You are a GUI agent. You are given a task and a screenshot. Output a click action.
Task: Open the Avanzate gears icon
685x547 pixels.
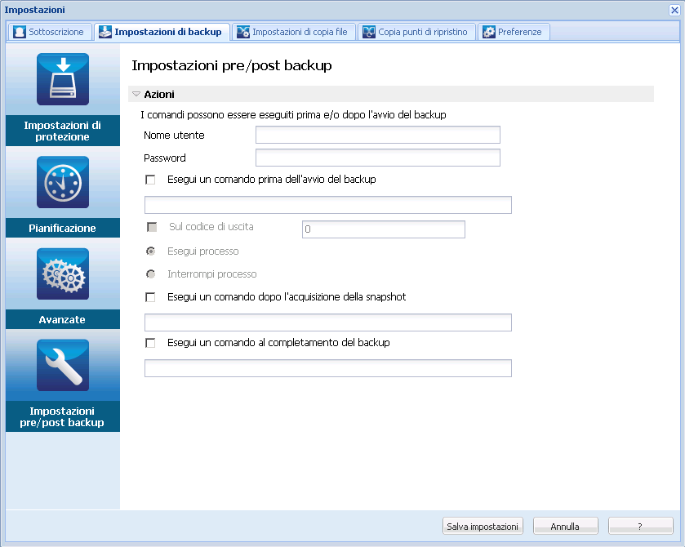pos(63,274)
